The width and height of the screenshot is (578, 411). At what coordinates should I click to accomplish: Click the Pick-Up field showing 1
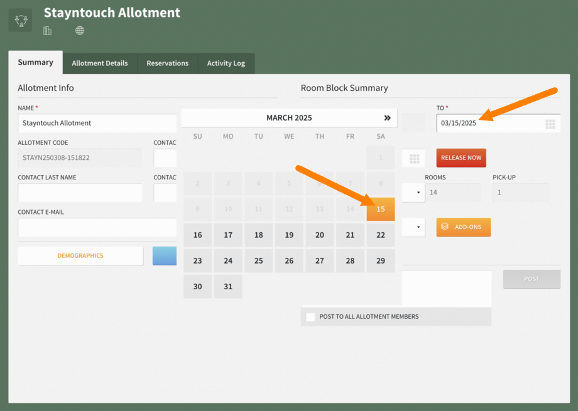click(x=521, y=192)
